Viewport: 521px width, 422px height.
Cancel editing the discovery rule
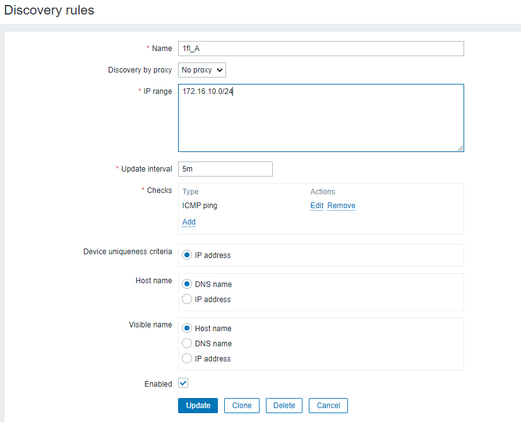328,406
